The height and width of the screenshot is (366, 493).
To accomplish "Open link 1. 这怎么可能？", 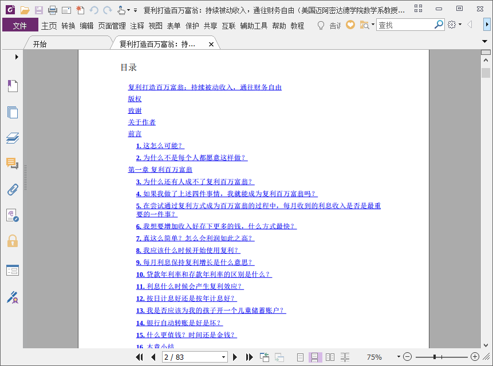I will [x=160, y=146].
